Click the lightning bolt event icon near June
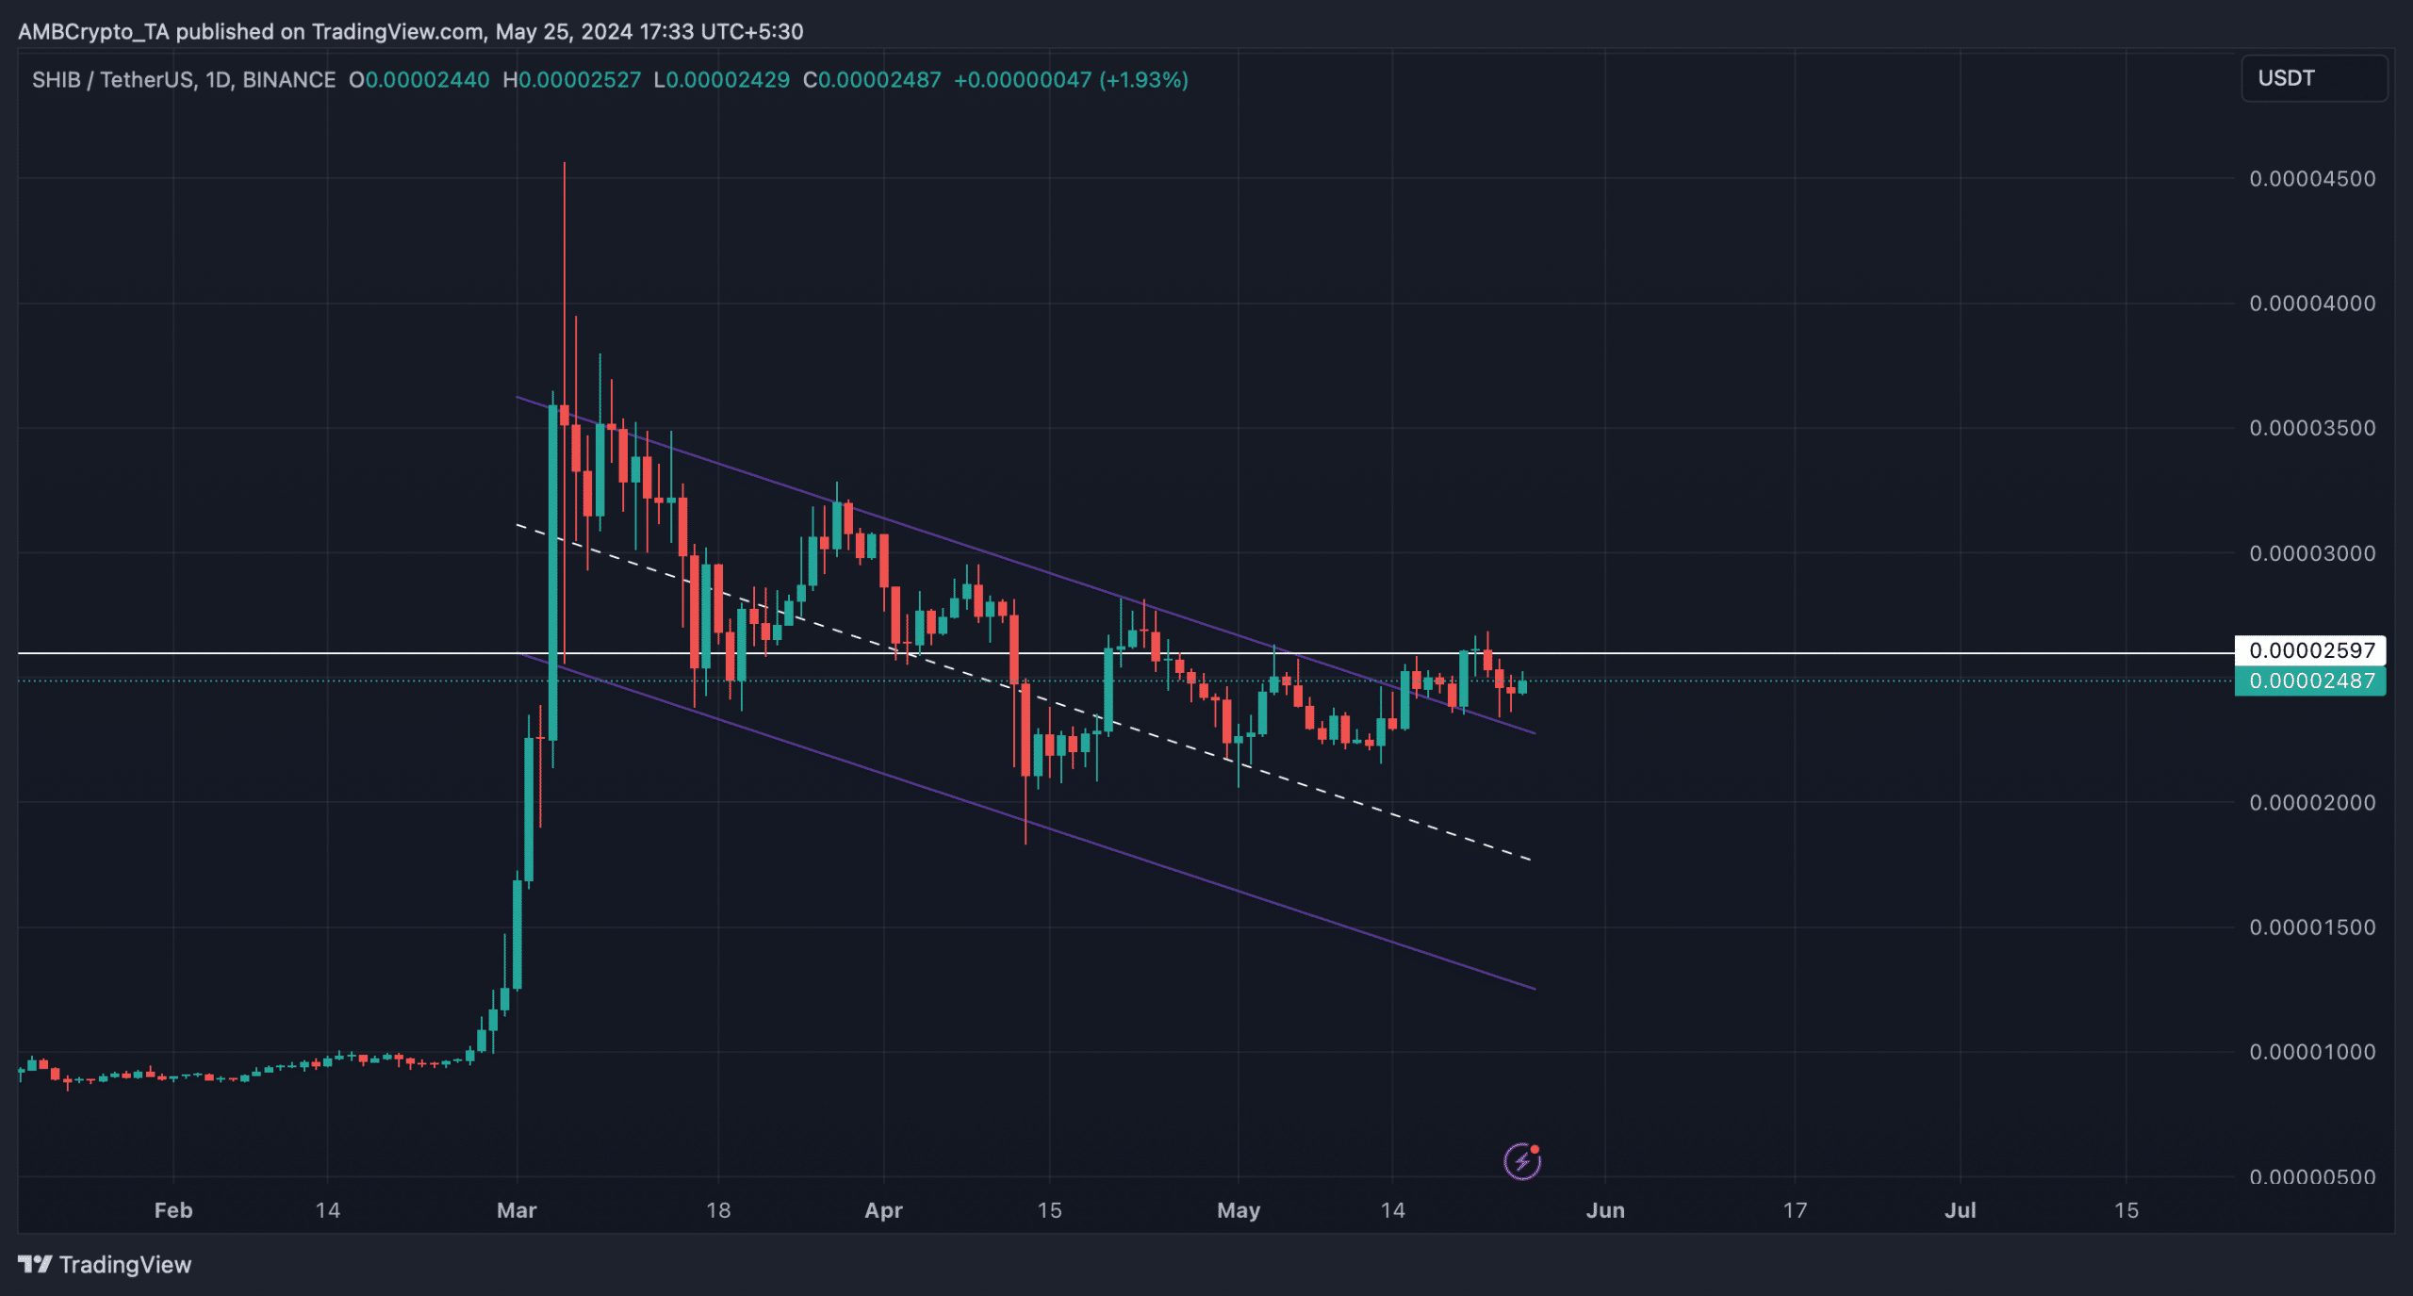The height and width of the screenshot is (1296, 2413). 1522,1161
